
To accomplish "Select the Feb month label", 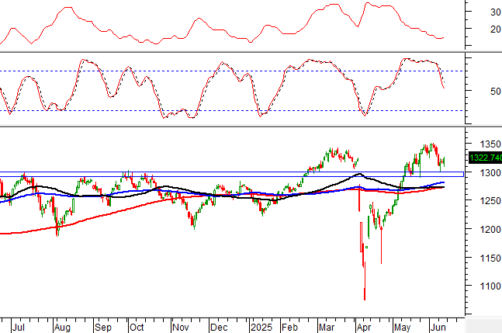I will (x=289, y=328).
